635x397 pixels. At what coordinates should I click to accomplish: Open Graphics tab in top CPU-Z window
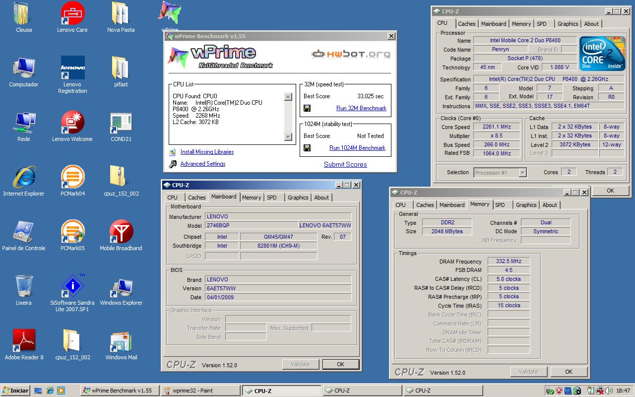[568, 24]
